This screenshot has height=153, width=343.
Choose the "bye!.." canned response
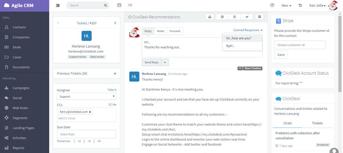tap(242, 46)
